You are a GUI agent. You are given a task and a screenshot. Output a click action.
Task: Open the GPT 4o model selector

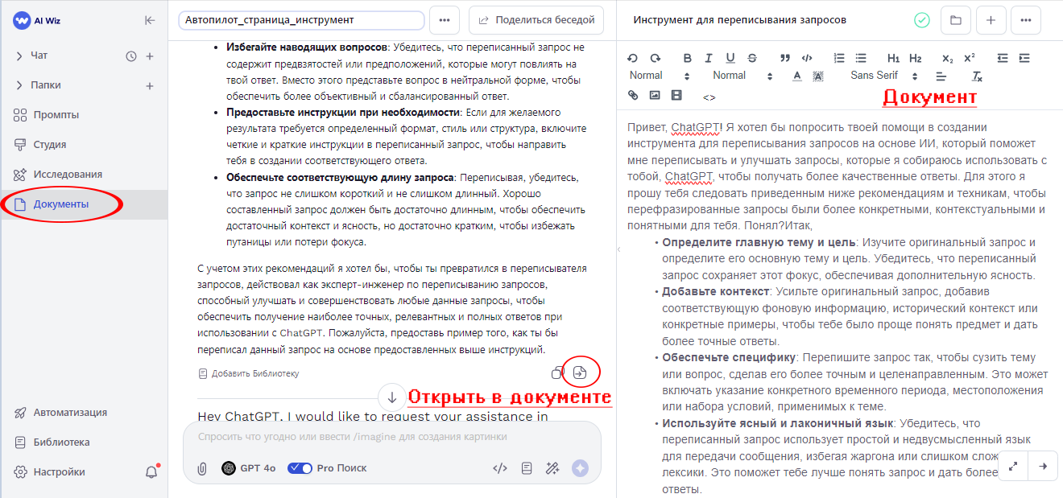coord(251,467)
